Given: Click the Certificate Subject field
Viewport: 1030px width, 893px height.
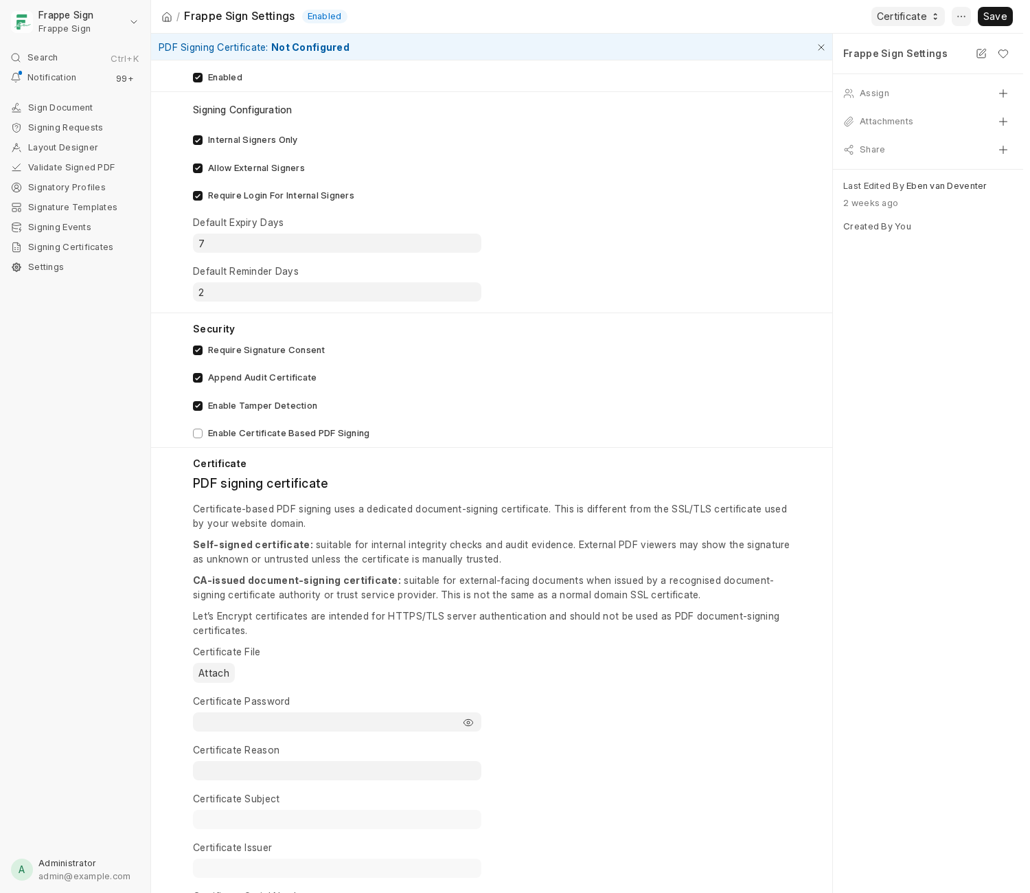Looking at the screenshot, I should coord(337,819).
